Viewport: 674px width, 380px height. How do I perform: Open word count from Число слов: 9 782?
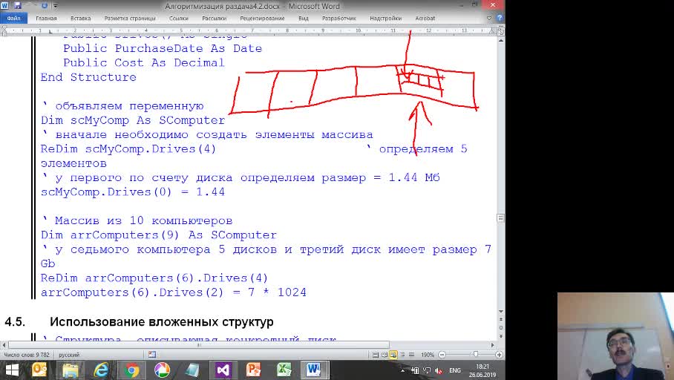click(x=27, y=355)
